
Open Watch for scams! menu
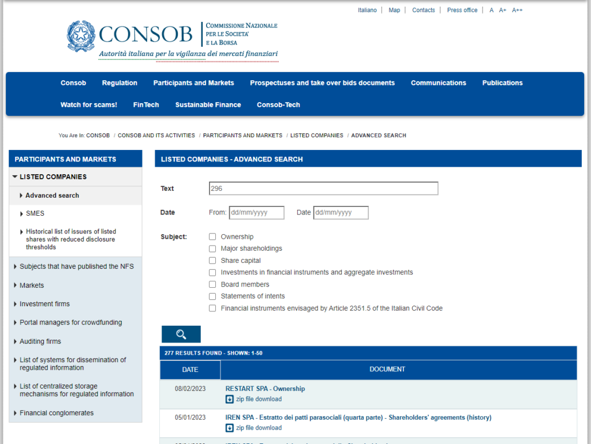pyautogui.click(x=88, y=105)
